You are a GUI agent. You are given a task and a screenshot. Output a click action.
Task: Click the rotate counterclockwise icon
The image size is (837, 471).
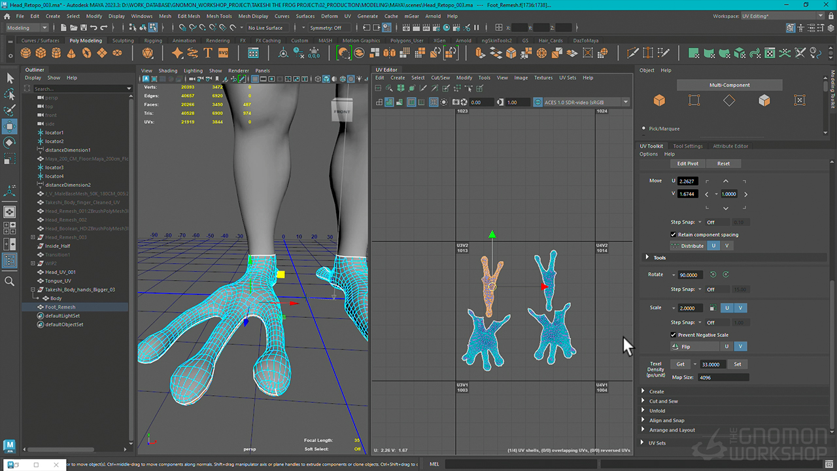[x=713, y=275]
